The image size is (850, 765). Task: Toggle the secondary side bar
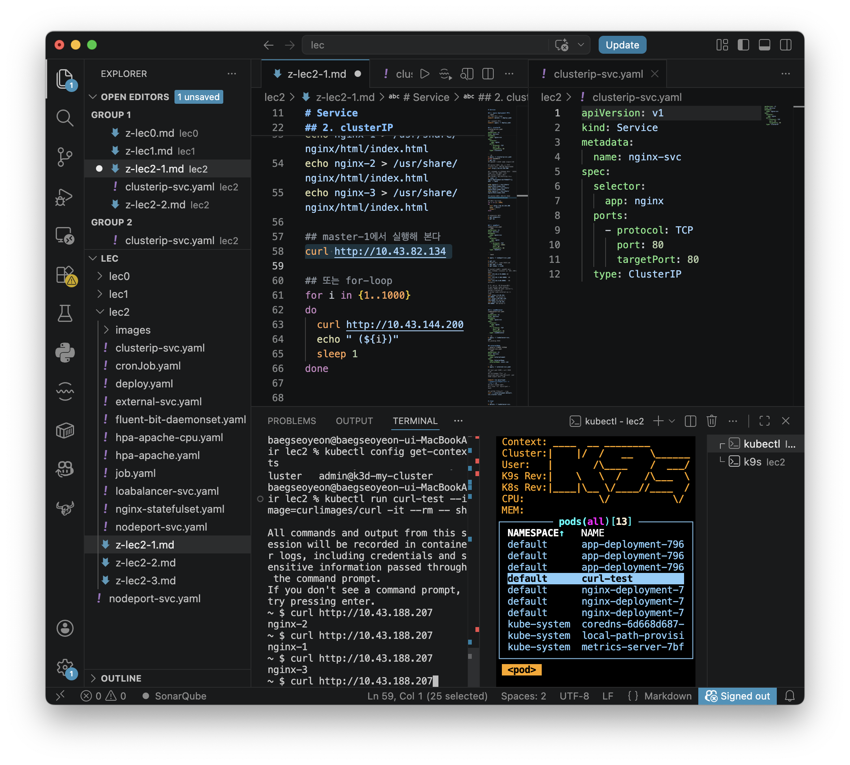tap(785, 45)
